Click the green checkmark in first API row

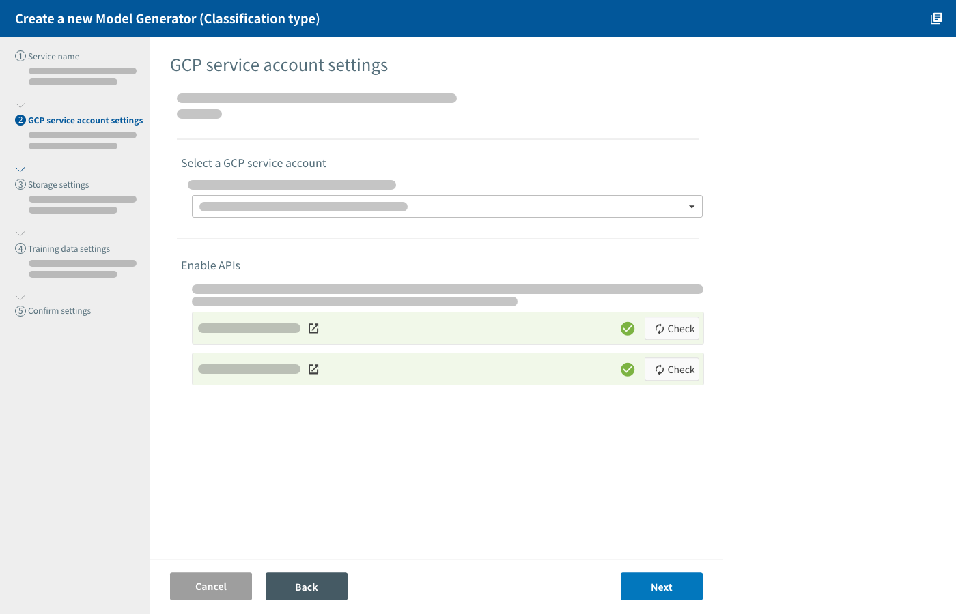tap(628, 329)
